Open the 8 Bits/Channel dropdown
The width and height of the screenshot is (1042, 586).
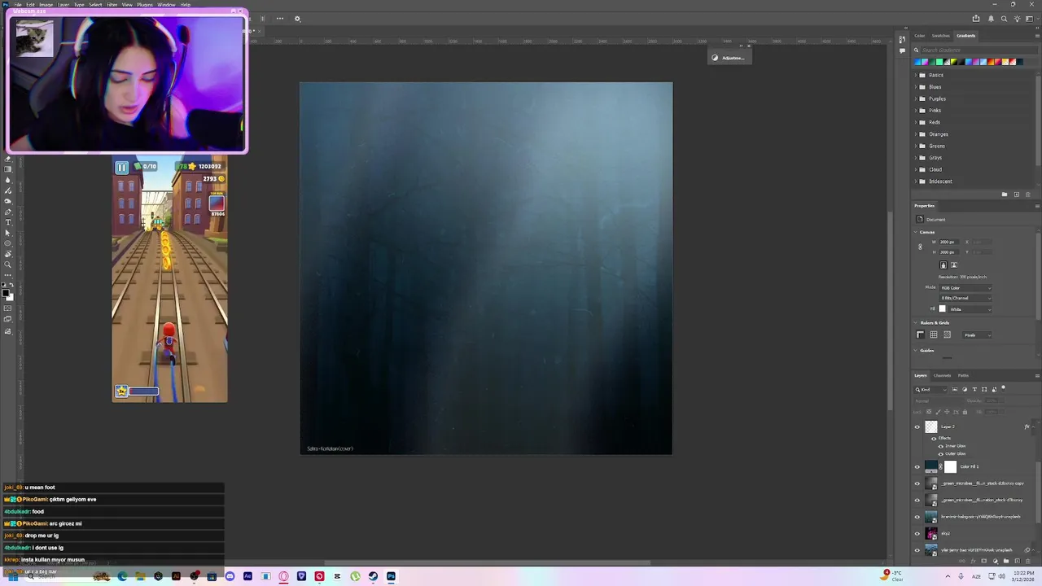[x=965, y=298]
